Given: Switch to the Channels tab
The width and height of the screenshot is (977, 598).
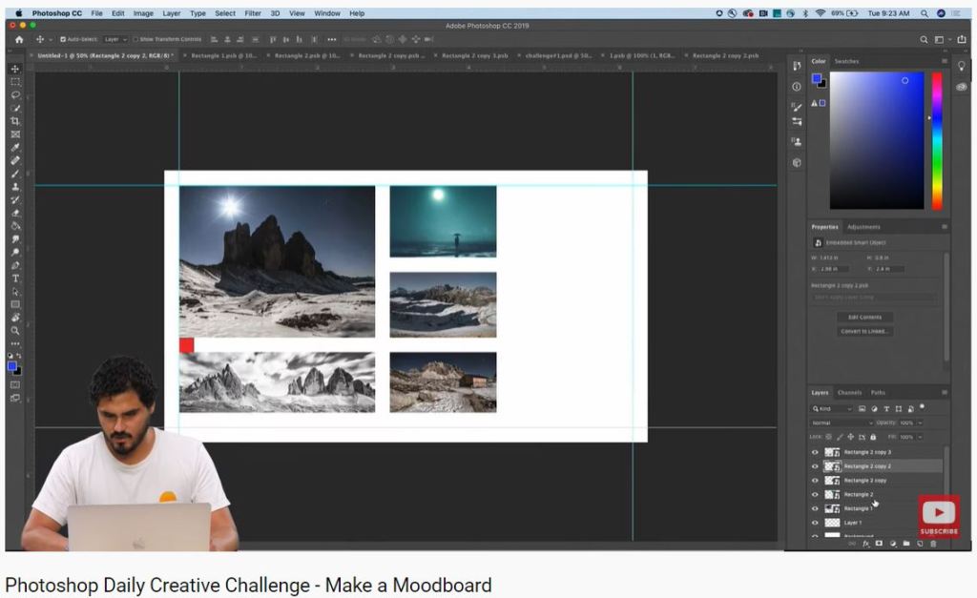Looking at the screenshot, I should [849, 393].
